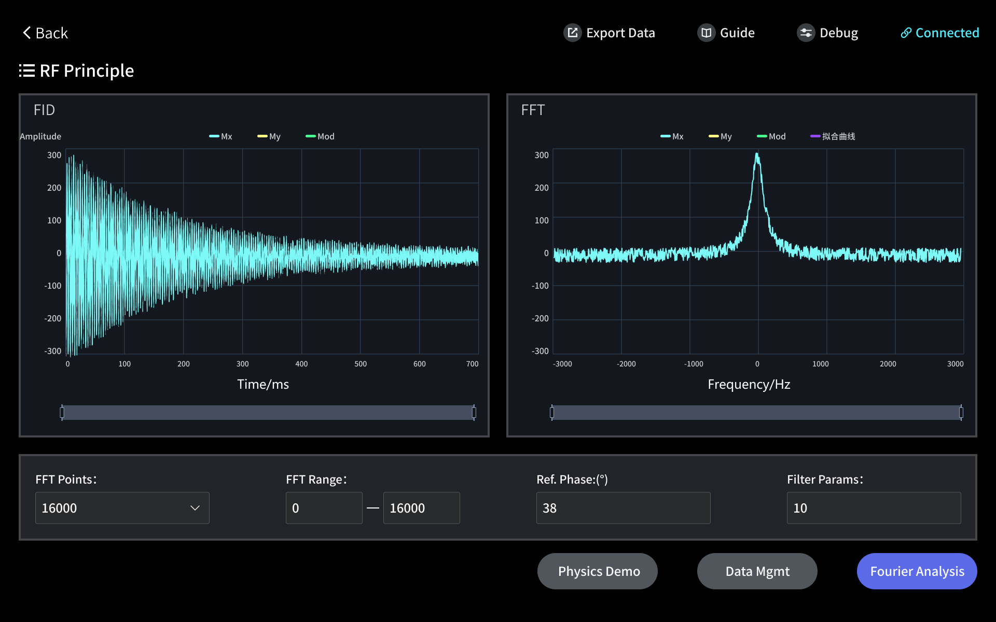Click Back to return

click(x=45, y=33)
